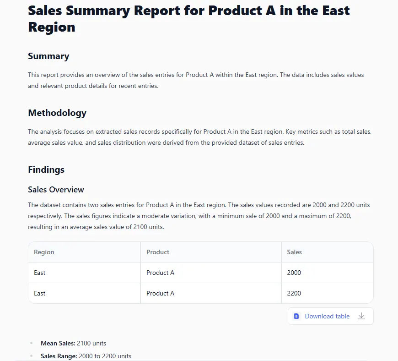398x361 pixels.
Task: Click East in the first table row
Action: point(40,273)
